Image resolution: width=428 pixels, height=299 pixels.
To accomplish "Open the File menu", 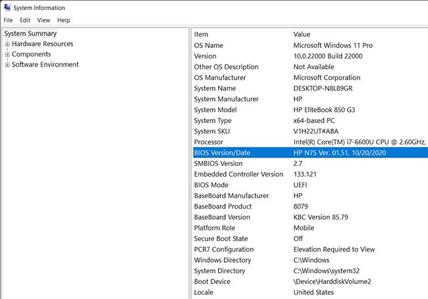I will tap(8, 20).
